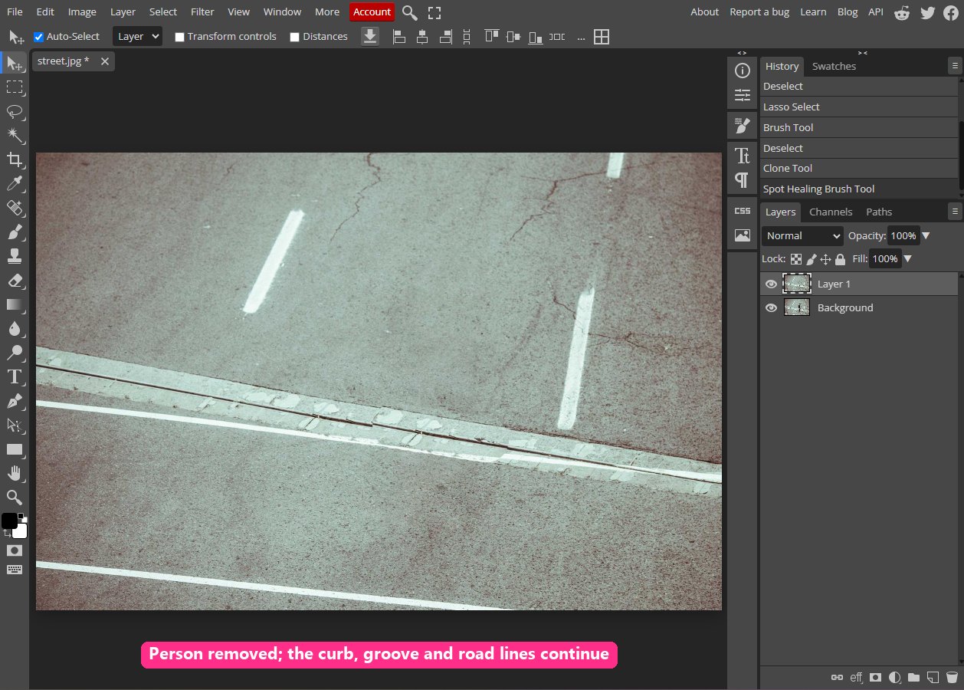Hide Layer 1 with its eye icon
Viewport: 964px width, 690px height.
pyautogui.click(x=772, y=284)
